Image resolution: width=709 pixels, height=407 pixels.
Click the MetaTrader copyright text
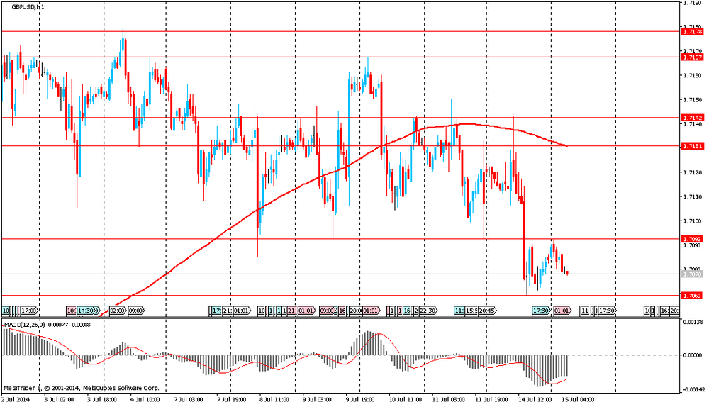[82, 388]
